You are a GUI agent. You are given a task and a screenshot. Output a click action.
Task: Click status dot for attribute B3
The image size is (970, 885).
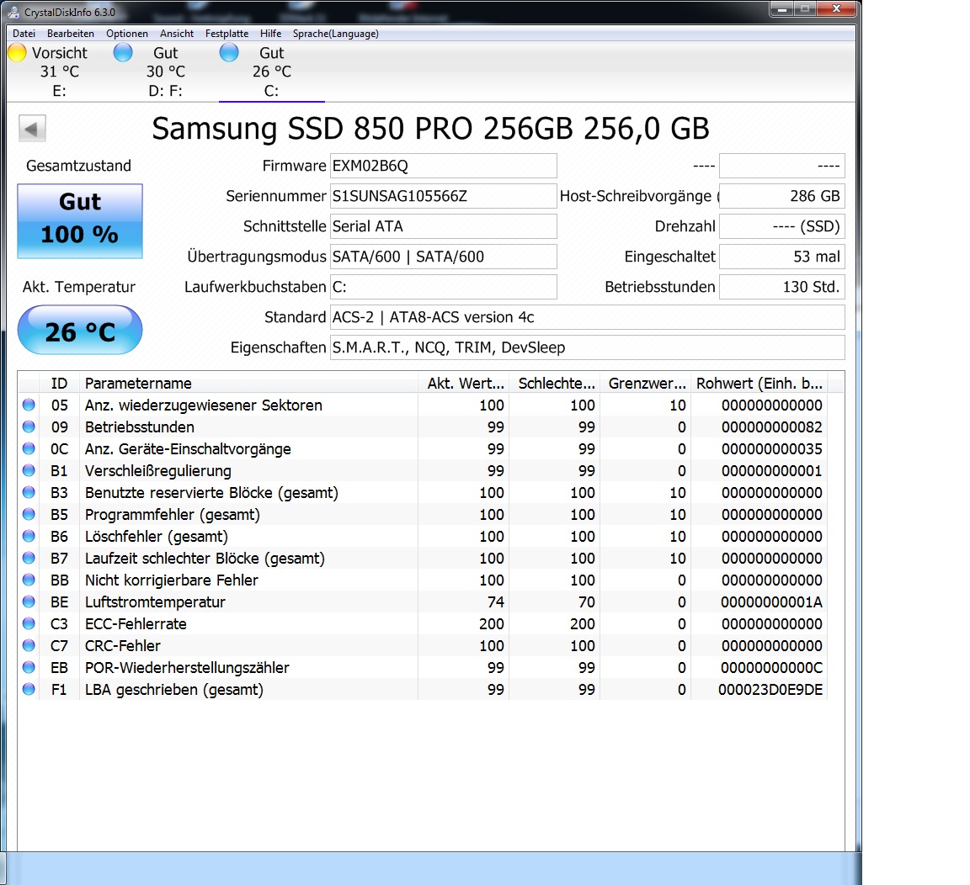click(29, 492)
